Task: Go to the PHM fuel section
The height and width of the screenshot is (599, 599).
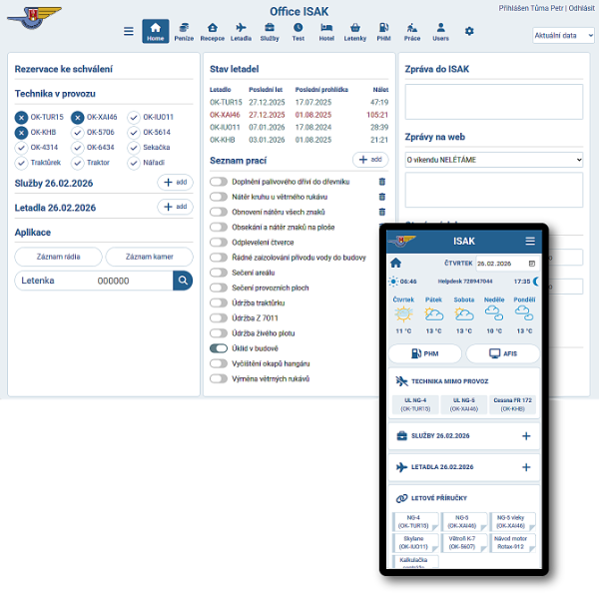Action: click(383, 31)
